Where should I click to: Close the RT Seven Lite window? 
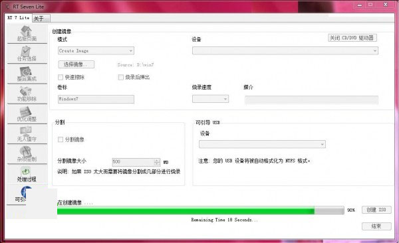386,5
